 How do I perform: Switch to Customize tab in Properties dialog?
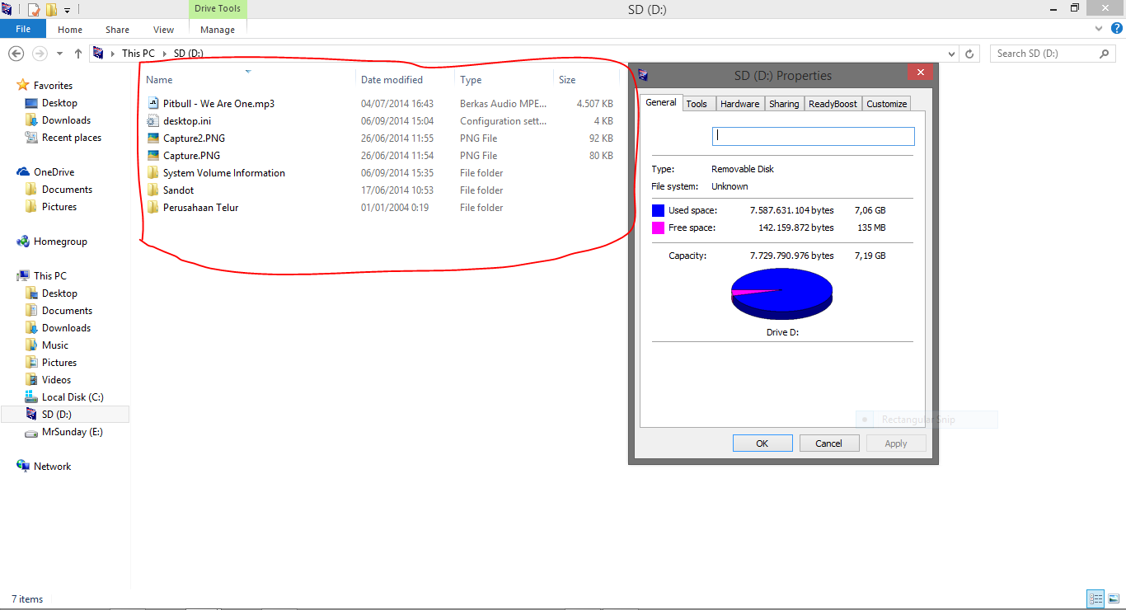point(887,104)
